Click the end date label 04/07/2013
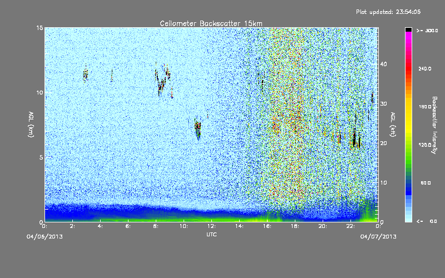Image resolution: width=445 pixels, height=278 pixels. (378, 237)
